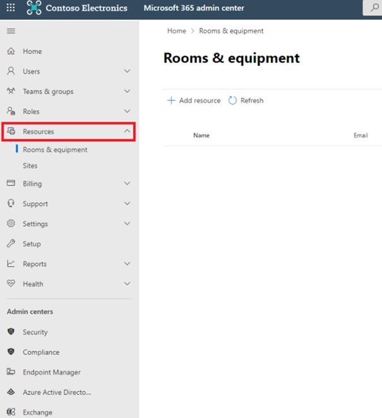382x418 pixels.
Task: Click the Users person icon
Action: pos(11,71)
